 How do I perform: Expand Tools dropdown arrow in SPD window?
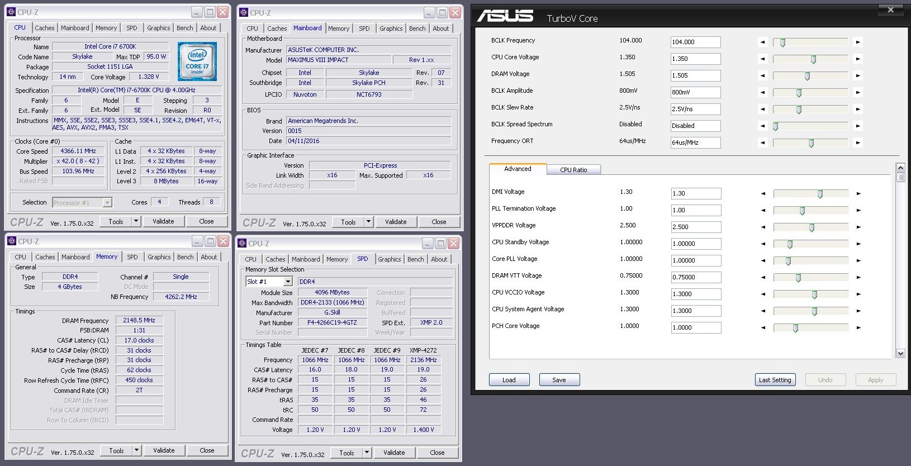click(x=367, y=453)
